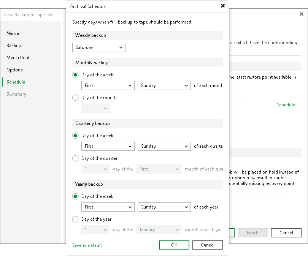
Task: Open the quarterly backup weekday dropdown showing Sunday
Action: pos(164,146)
